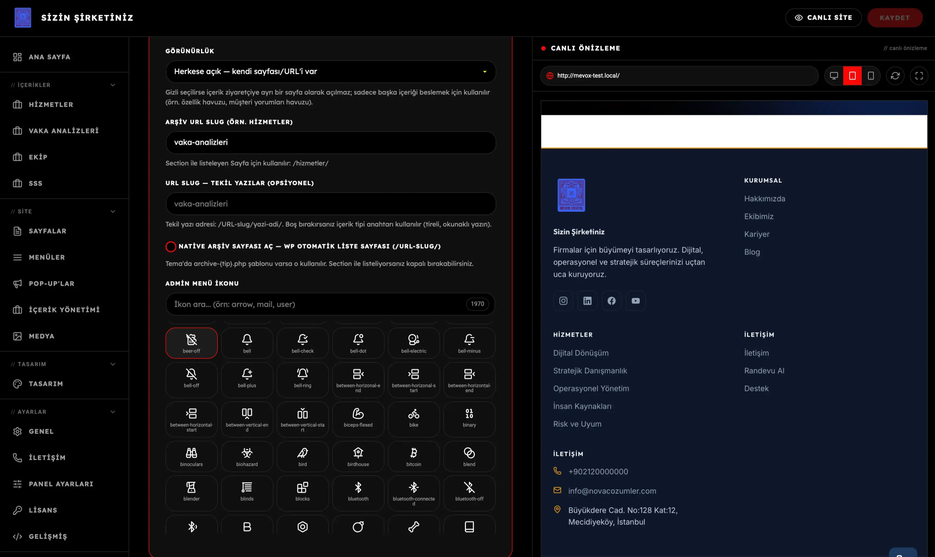Open Ana Sayfa in sidebar

pos(64,57)
